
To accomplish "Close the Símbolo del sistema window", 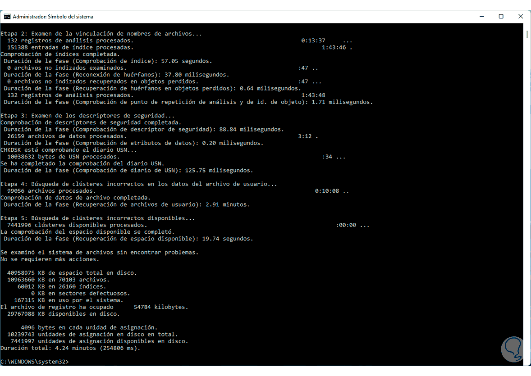I will click(521, 17).
